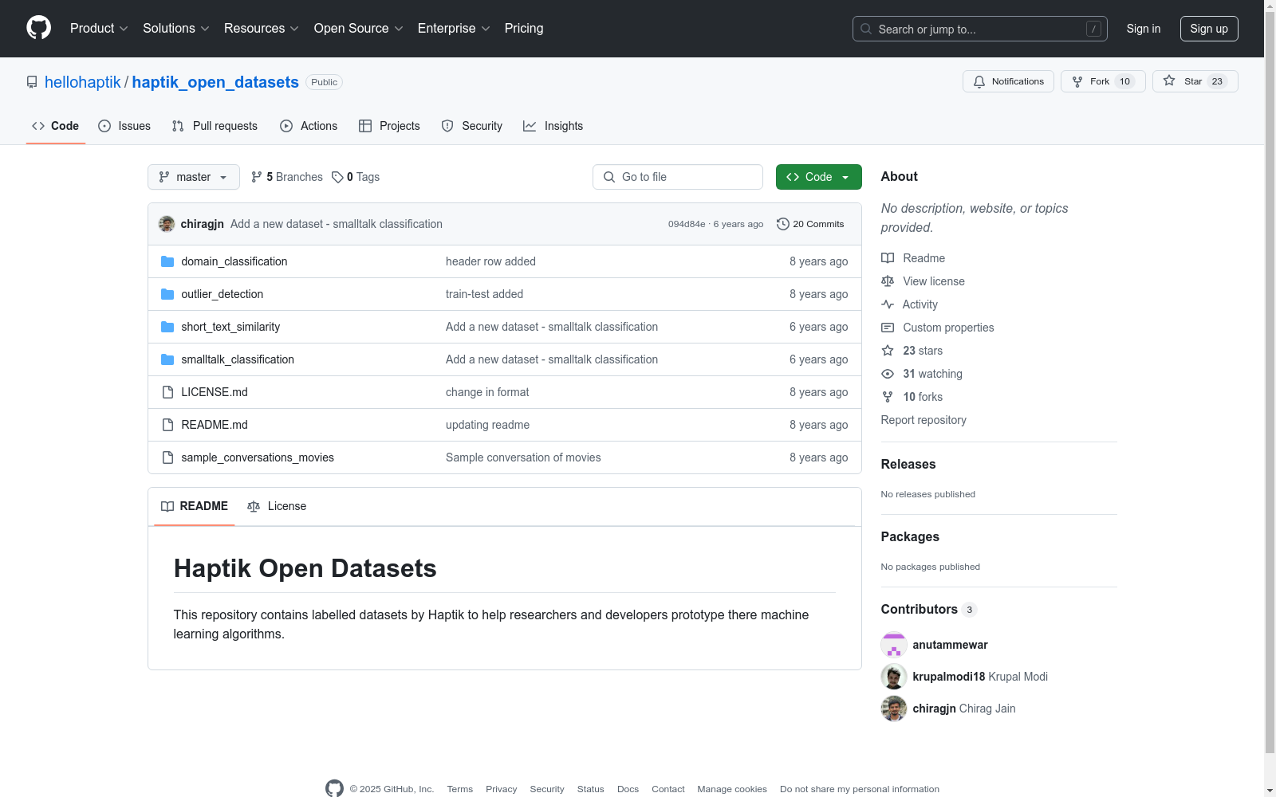This screenshot has width=1276, height=797.
Task: Click the Activity pulse icon
Action: pos(888,304)
